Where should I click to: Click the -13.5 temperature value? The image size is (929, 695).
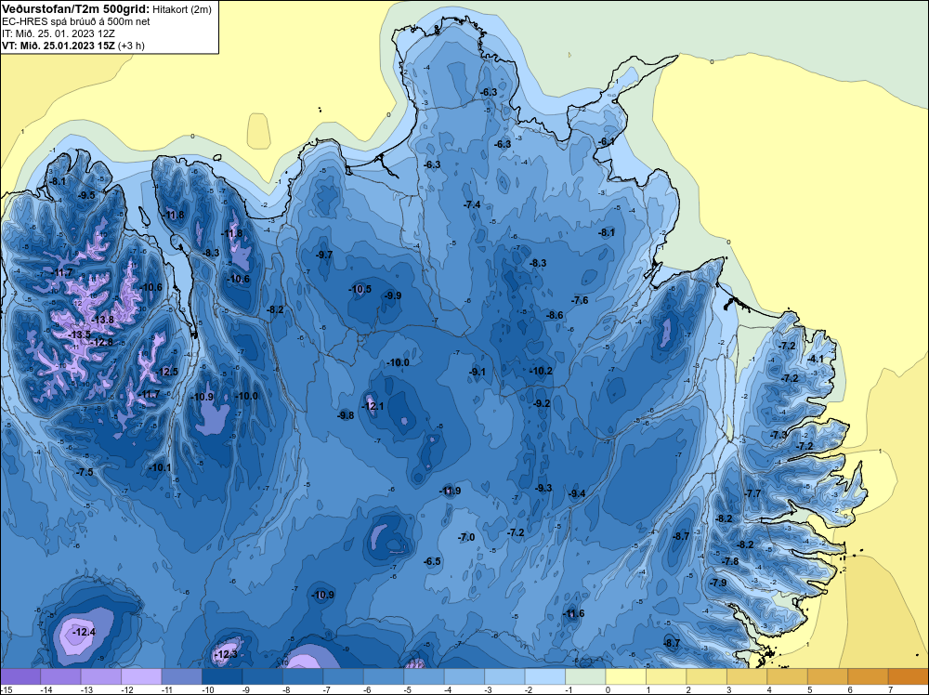click(x=79, y=334)
